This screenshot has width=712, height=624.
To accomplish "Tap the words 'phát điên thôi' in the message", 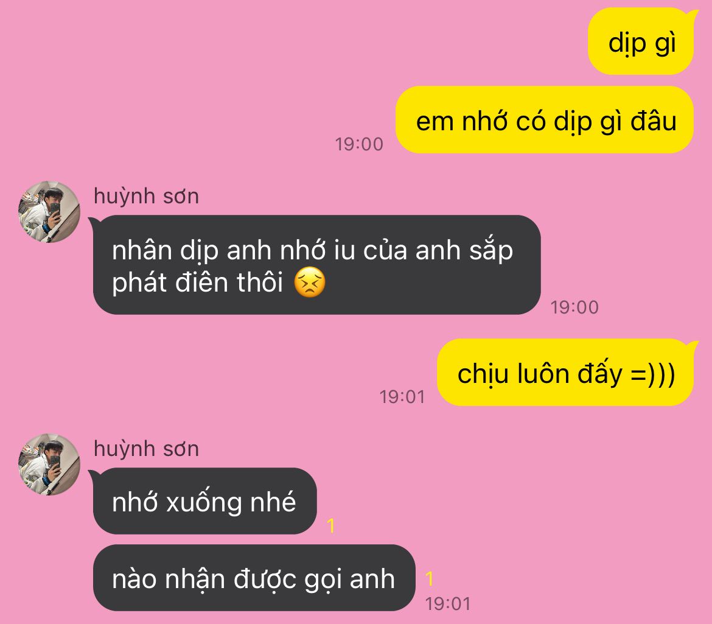I will (x=198, y=282).
